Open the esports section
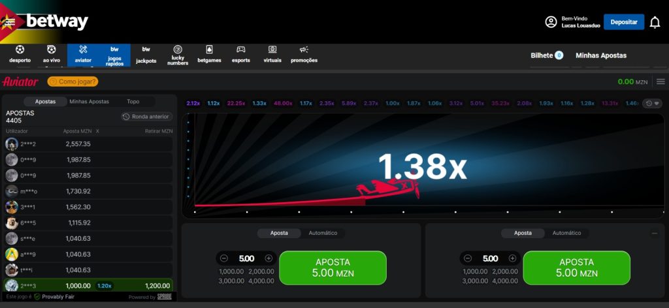This screenshot has height=308, width=669. pos(240,55)
